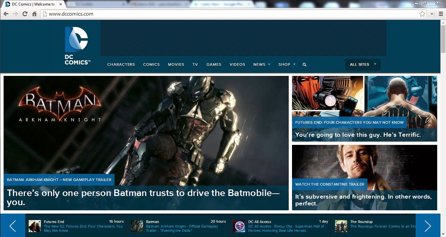The image size is (446, 237).
Task: Open the browser home page icon
Action: click(34, 14)
